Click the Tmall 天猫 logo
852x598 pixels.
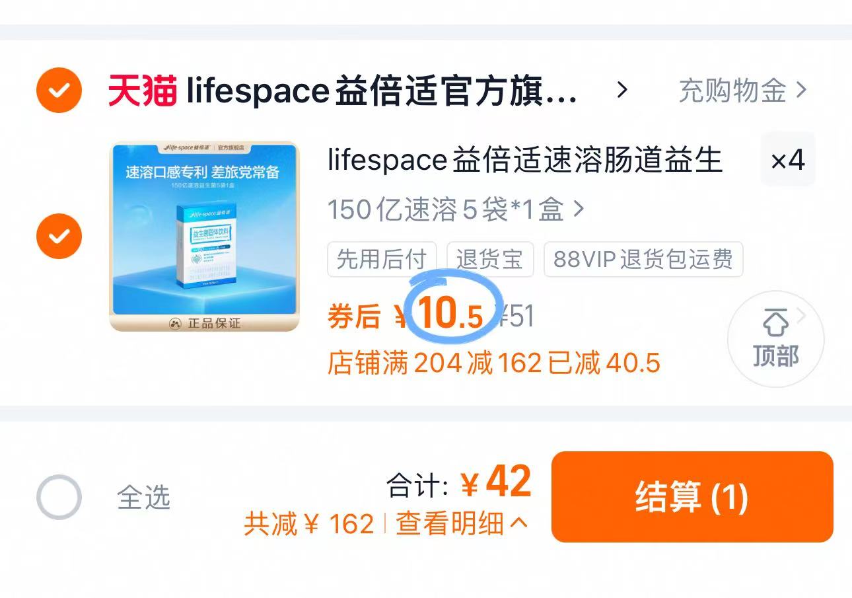[142, 91]
